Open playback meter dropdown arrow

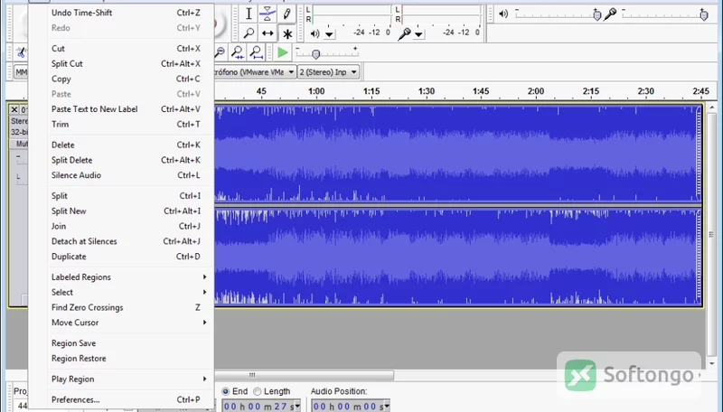[329, 34]
